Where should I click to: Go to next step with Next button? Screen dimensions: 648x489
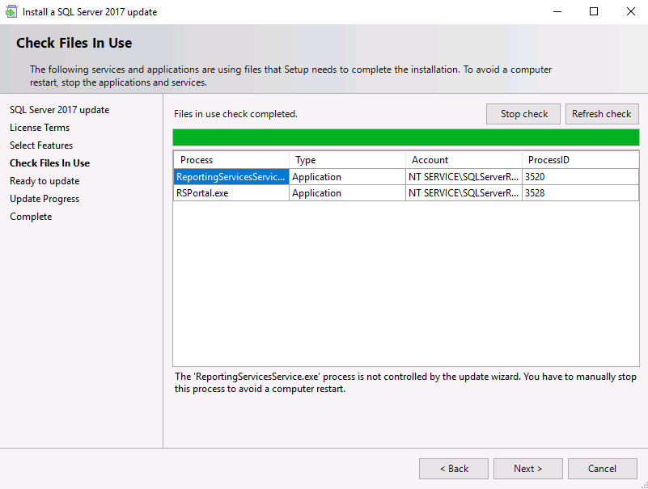[x=527, y=469]
